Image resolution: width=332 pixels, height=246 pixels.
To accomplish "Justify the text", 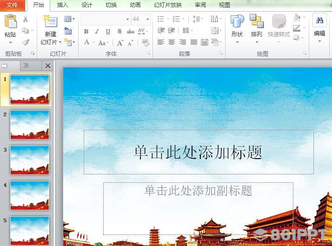I will point(193,42).
